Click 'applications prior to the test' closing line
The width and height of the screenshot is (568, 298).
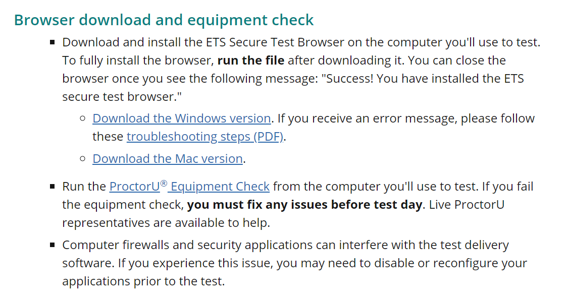coord(143,281)
